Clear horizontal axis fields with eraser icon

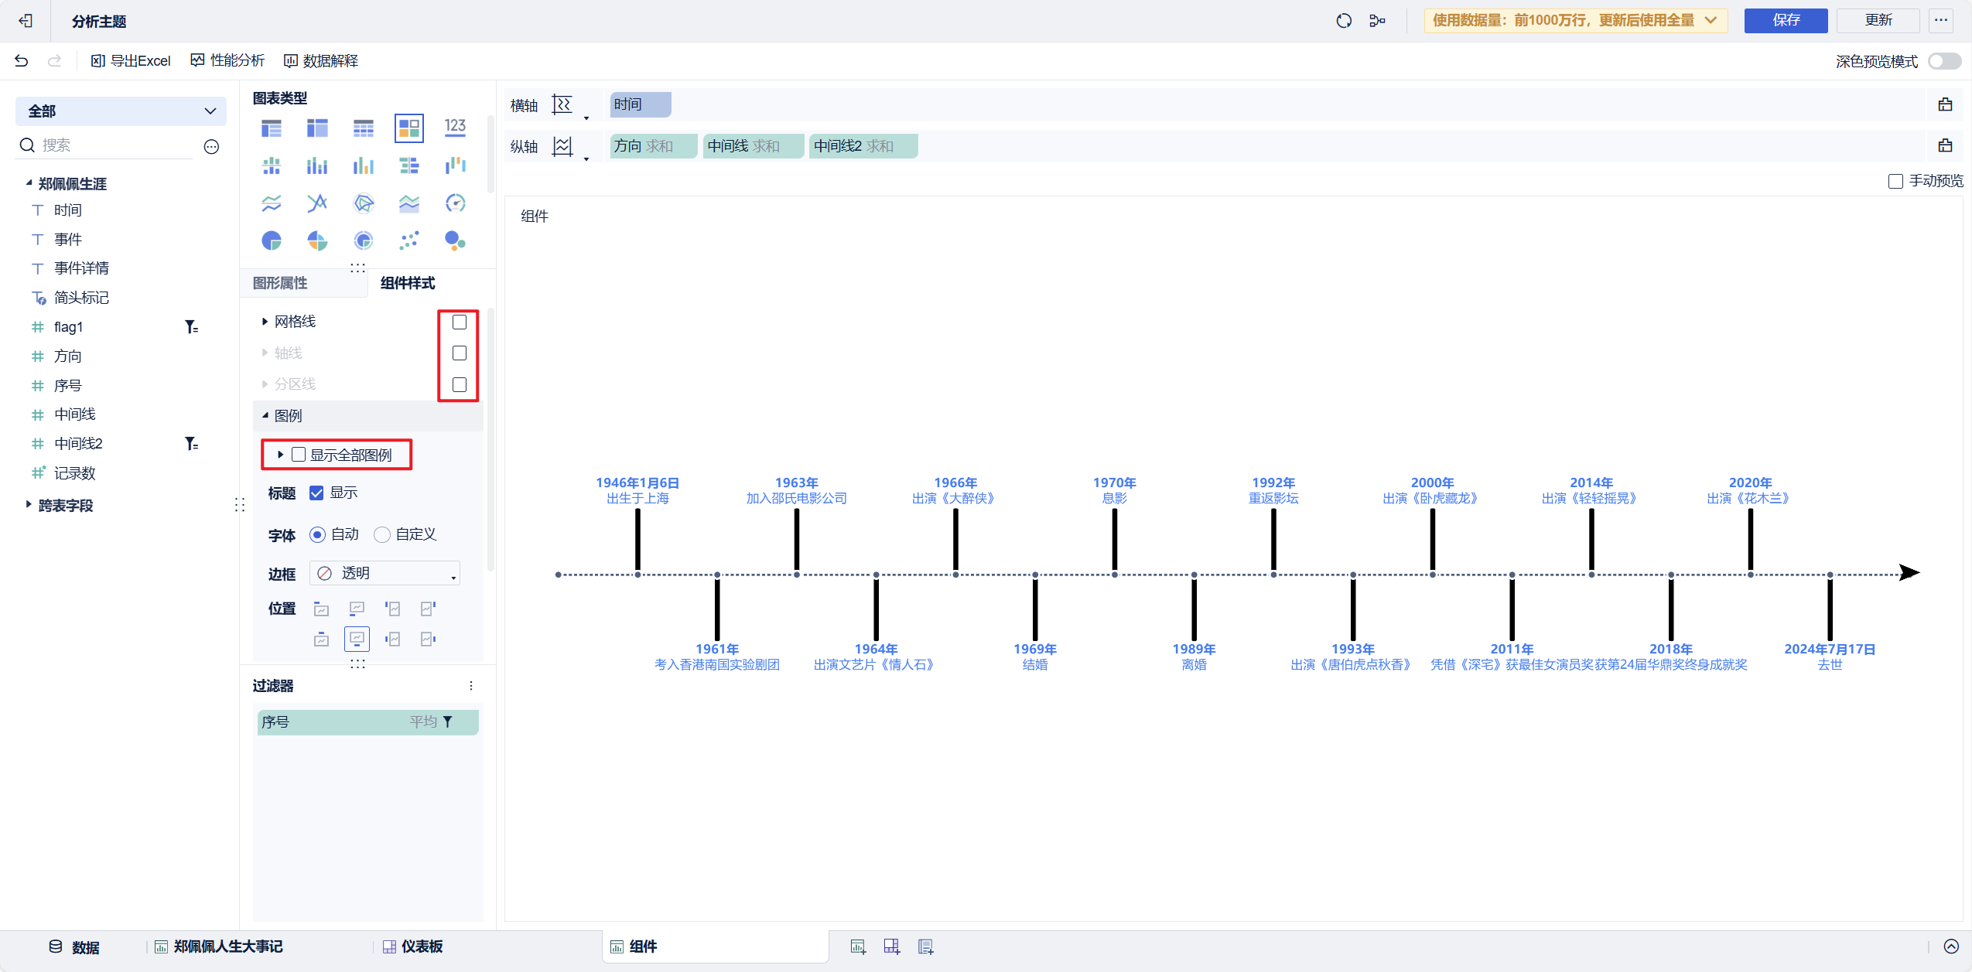(1946, 104)
